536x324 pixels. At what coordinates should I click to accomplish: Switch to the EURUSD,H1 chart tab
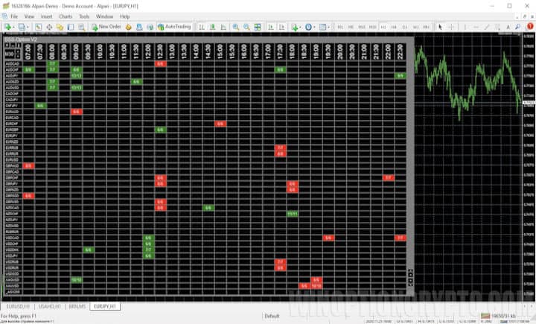point(18,306)
